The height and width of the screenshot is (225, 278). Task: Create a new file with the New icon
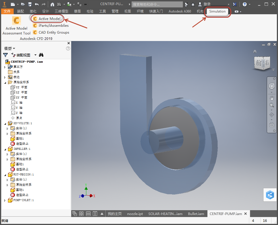point(13,4)
